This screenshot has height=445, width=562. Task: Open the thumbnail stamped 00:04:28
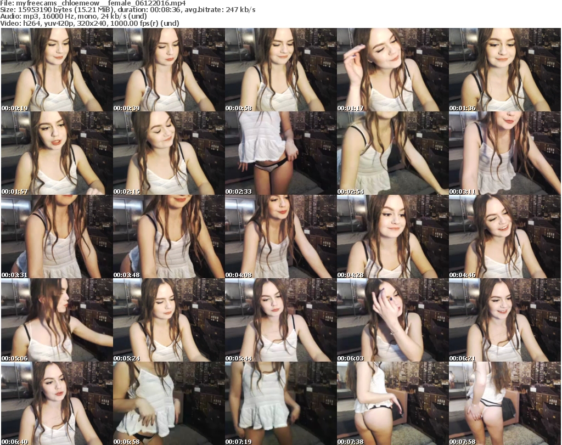point(393,236)
